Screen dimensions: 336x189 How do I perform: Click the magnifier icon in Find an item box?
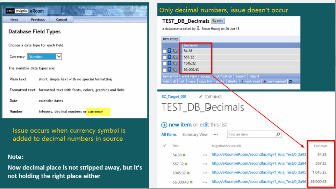pyautogui.click(x=278, y=134)
